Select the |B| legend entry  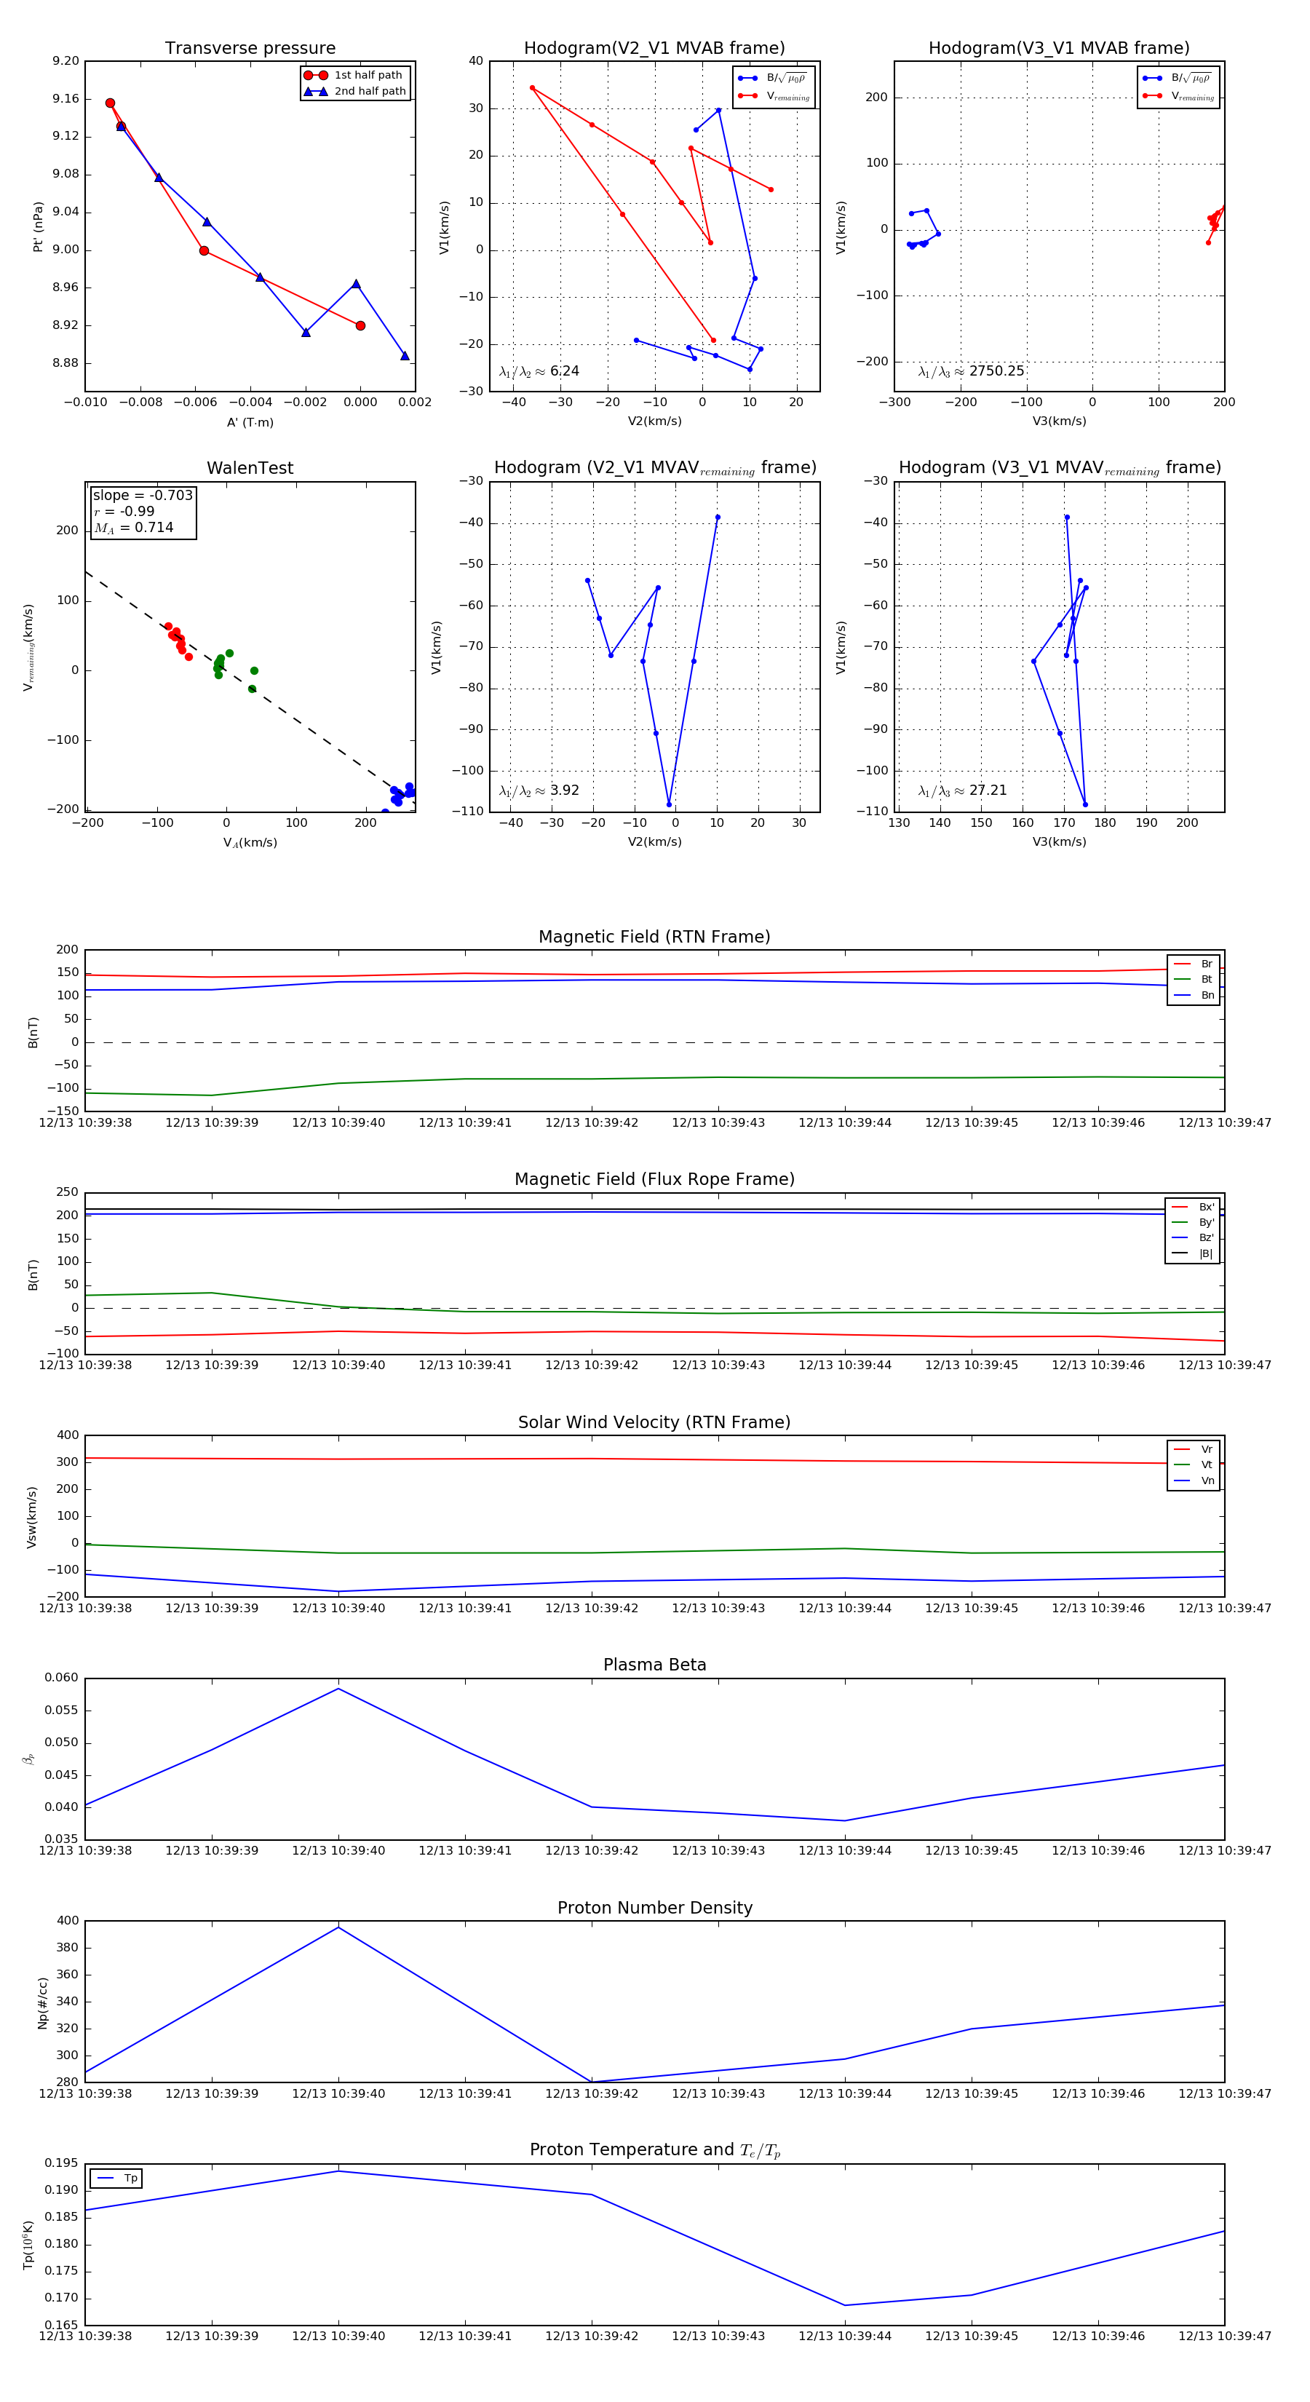coord(1193,1254)
